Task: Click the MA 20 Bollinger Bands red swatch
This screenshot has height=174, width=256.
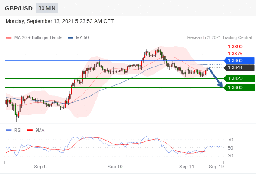Action: click(x=9, y=38)
